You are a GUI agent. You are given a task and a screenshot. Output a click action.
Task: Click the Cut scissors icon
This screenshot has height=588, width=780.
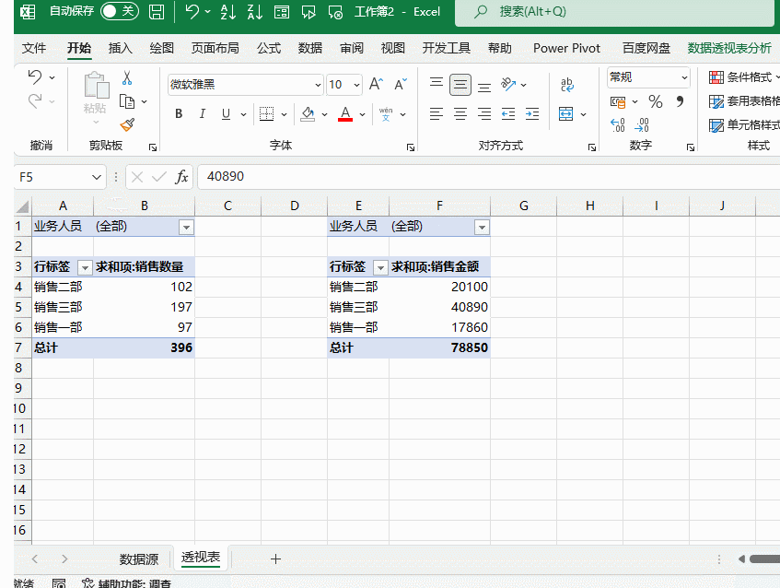(x=127, y=78)
